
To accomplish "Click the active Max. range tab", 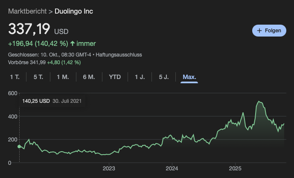I will (x=189, y=77).
